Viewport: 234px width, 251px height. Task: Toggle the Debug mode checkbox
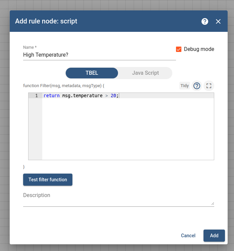(179, 49)
